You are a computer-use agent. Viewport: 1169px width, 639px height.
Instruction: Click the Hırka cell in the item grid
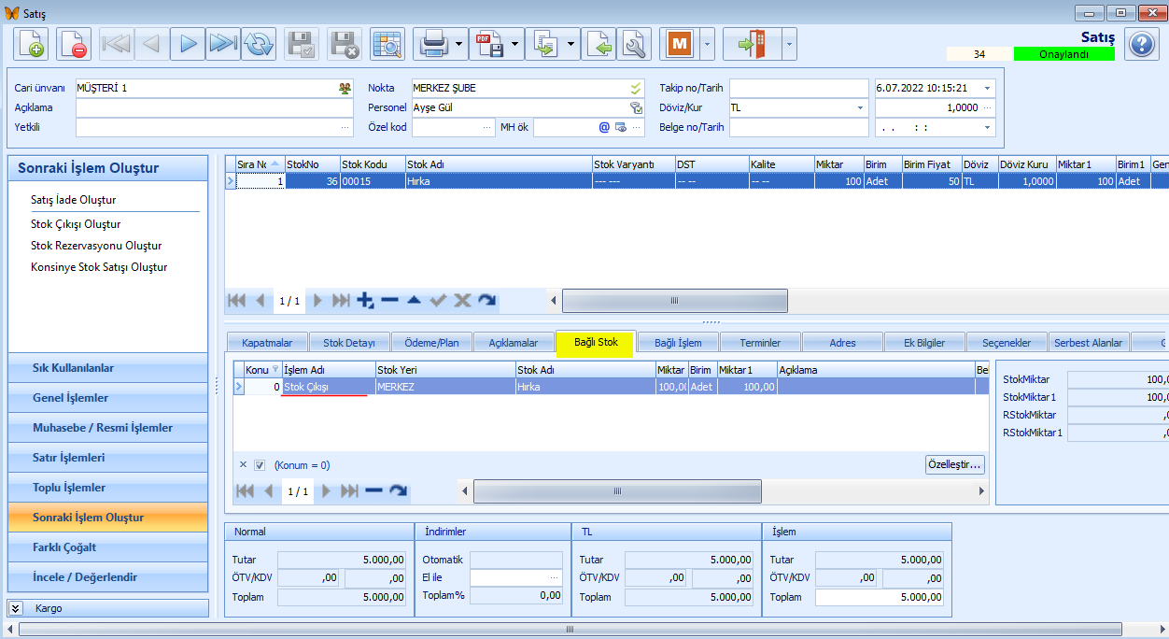(x=499, y=181)
